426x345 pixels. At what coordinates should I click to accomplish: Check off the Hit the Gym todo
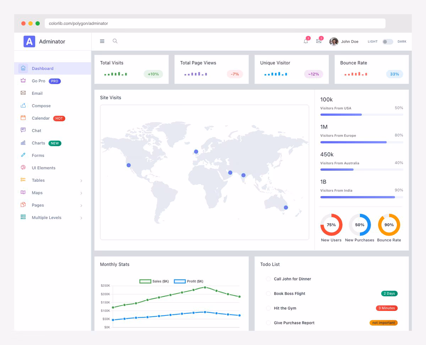tap(268, 308)
